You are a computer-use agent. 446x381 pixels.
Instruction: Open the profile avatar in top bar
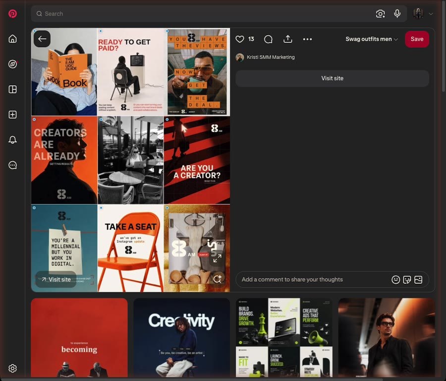tap(418, 14)
